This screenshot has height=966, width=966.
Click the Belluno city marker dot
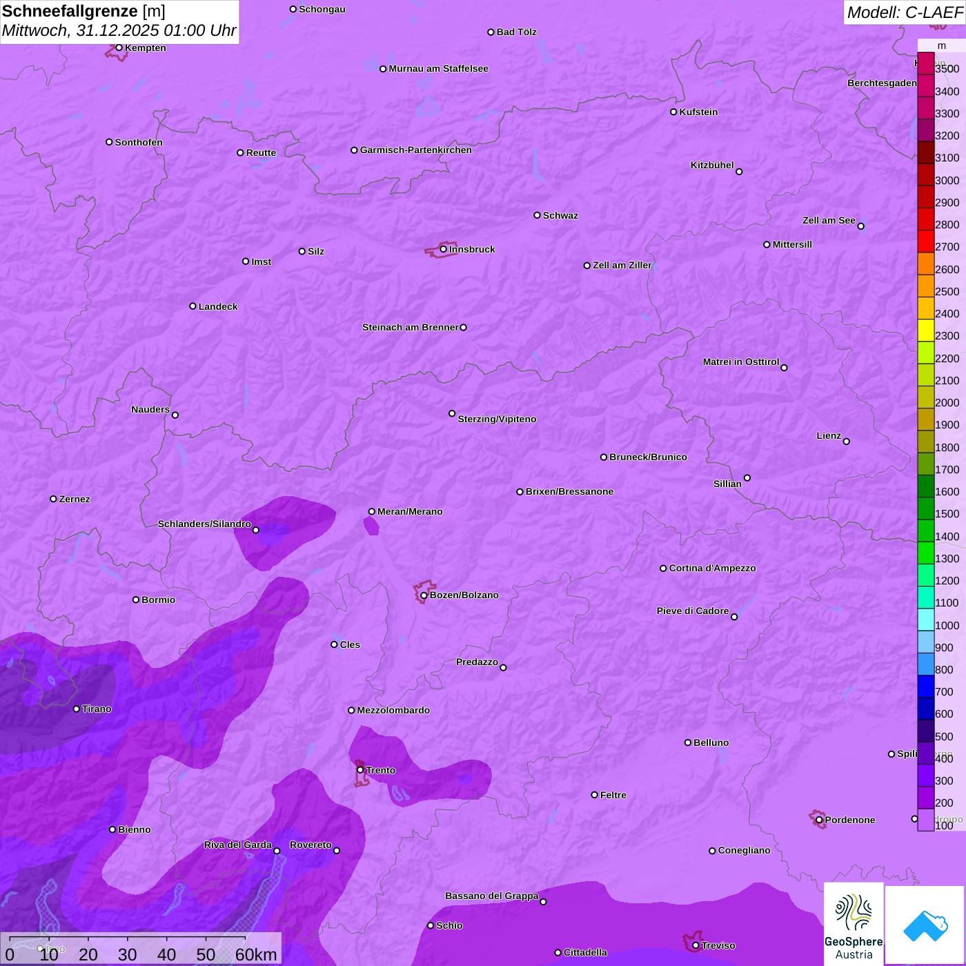click(x=688, y=742)
